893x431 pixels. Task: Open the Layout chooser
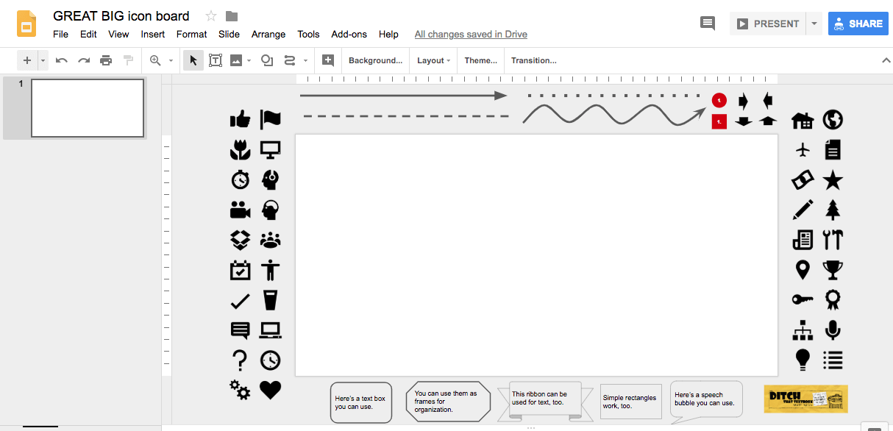click(x=433, y=60)
